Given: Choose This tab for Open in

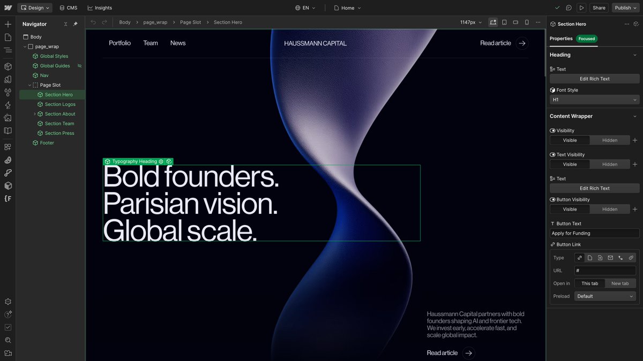Looking at the screenshot, I should [x=590, y=283].
